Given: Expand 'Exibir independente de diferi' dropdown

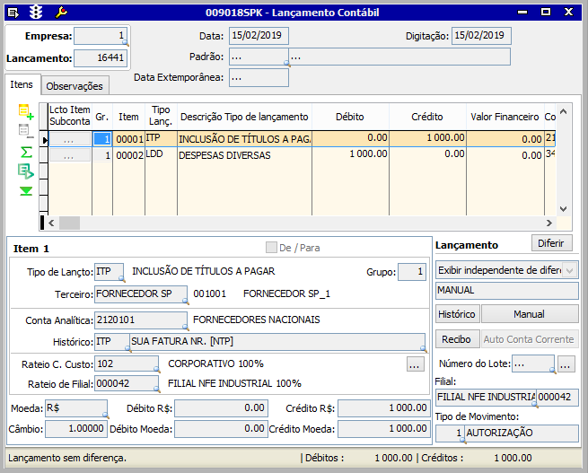Looking at the screenshot, I should pyautogui.click(x=570, y=270).
